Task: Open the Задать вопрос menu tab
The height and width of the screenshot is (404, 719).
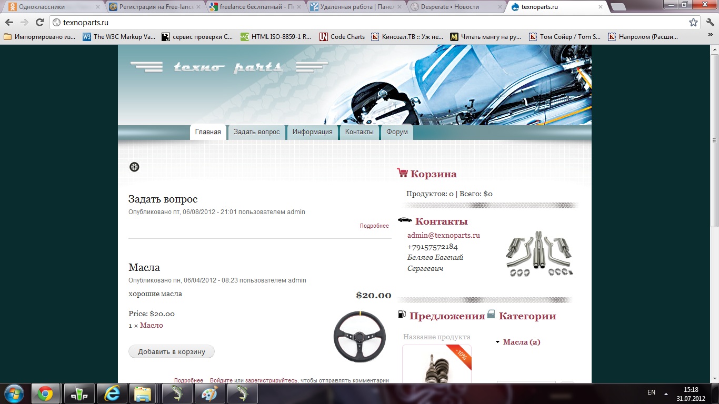Action: point(257,132)
